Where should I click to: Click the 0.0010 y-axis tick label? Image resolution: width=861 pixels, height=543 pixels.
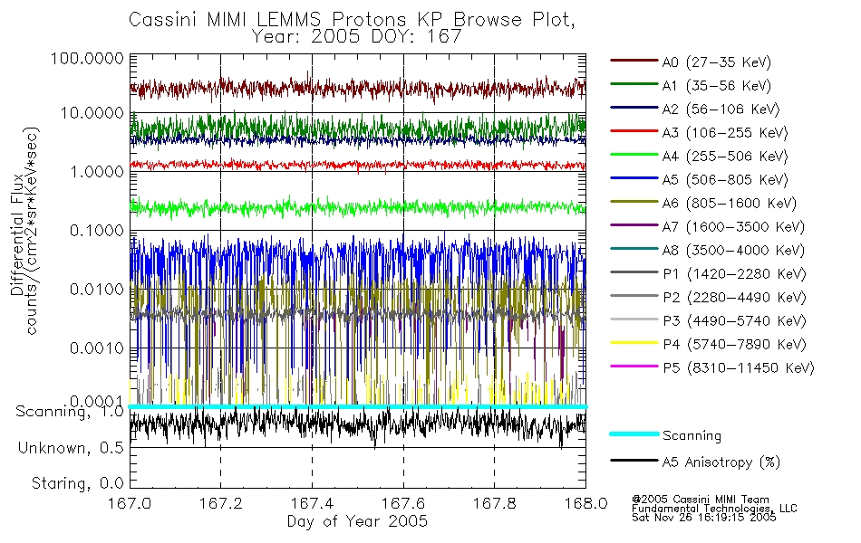tap(97, 348)
